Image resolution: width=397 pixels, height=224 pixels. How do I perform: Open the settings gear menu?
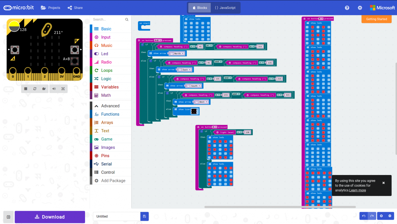[x=360, y=8]
